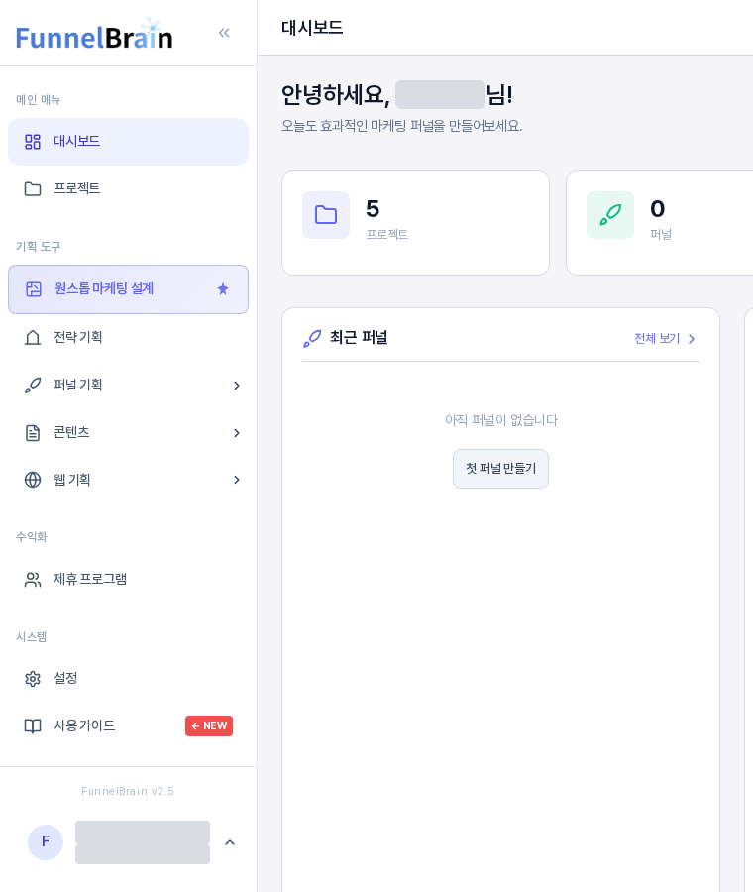Click the 설정 gear icon
The image size is (753, 892).
click(x=33, y=679)
